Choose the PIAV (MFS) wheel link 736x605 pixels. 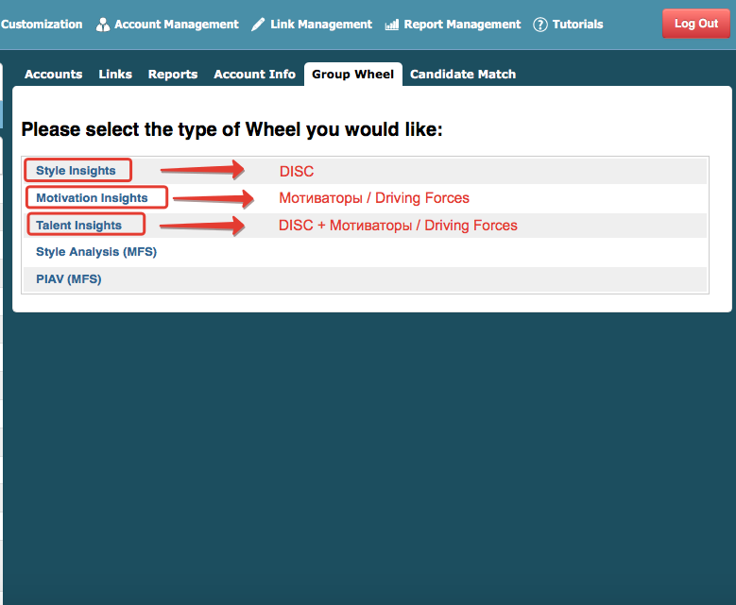(69, 279)
